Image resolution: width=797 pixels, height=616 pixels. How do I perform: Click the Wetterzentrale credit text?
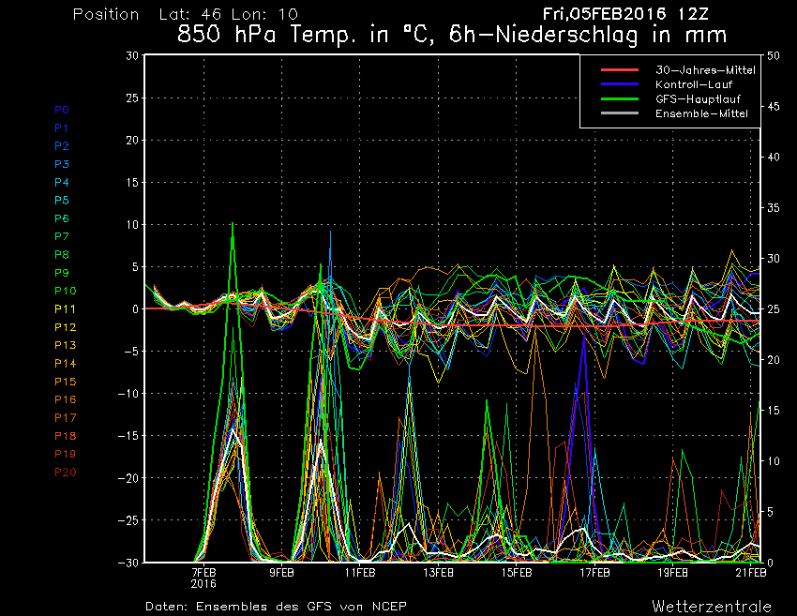click(x=712, y=606)
